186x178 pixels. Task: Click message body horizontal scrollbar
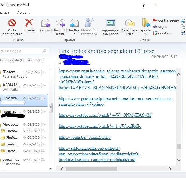91,169
